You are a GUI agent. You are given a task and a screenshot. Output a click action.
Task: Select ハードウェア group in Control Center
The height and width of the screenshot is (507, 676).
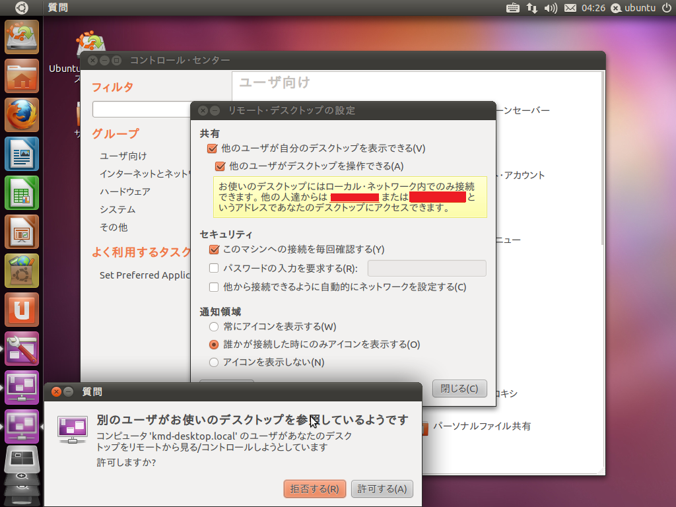tap(125, 191)
